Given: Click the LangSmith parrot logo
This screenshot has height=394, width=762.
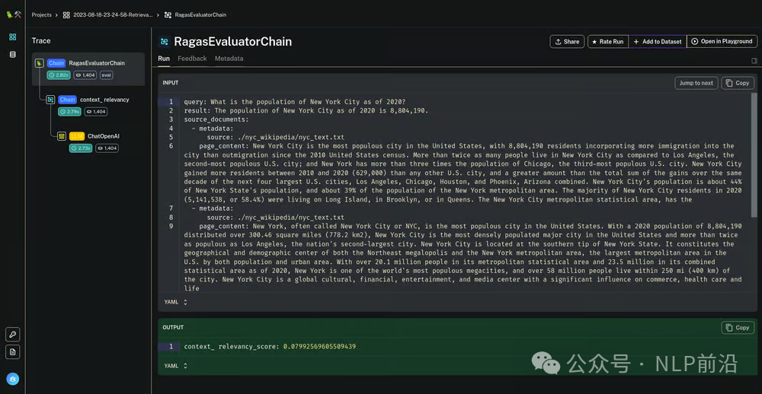Looking at the screenshot, I should 12,14.
